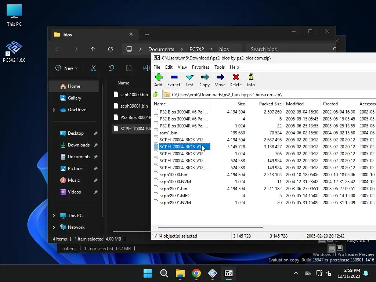Open the Edit menu in 7-Zip
The height and width of the screenshot is (282, 376).
tap(169, 67)
